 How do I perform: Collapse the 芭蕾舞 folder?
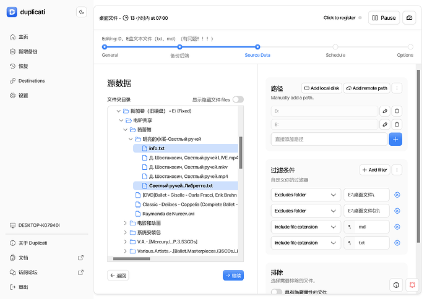[125, 130]
